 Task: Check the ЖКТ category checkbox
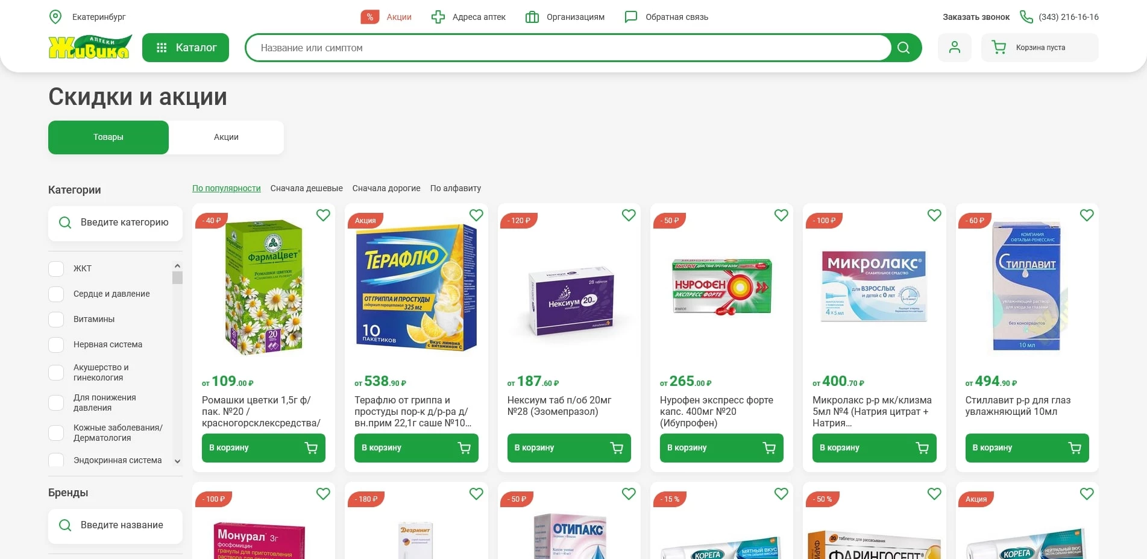pyautogui.click(x=56, y=269)
